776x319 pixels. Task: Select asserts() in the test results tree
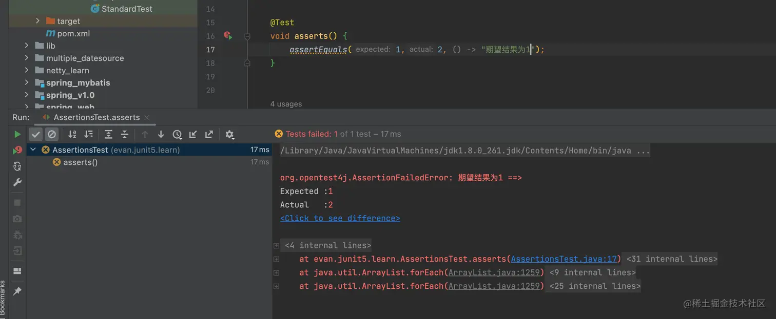80,162
